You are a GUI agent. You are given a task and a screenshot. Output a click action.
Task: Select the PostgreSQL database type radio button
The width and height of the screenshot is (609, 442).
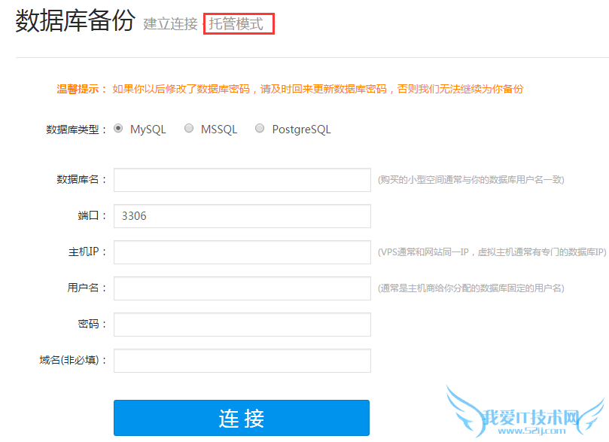(260, 129)
